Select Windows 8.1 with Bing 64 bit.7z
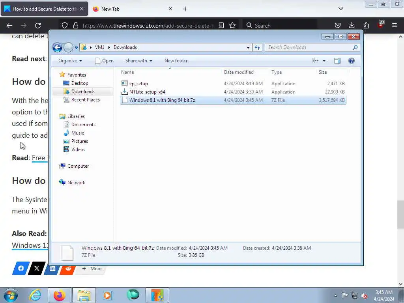Image resolution: width=404 pixels, height=303 pixels. pyautogui.click(x=233, y=100)
